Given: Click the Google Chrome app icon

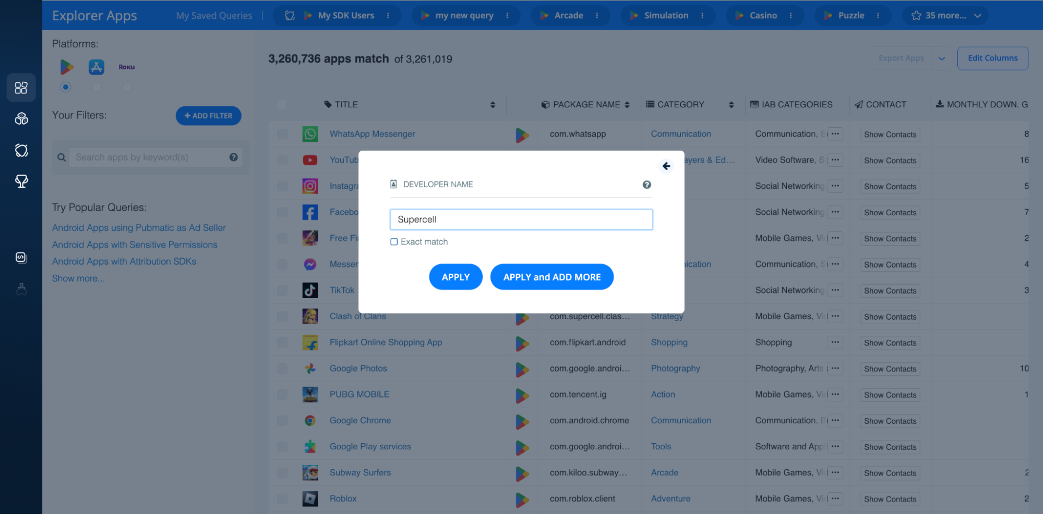Looking at the screenshot, I should 310,420.
